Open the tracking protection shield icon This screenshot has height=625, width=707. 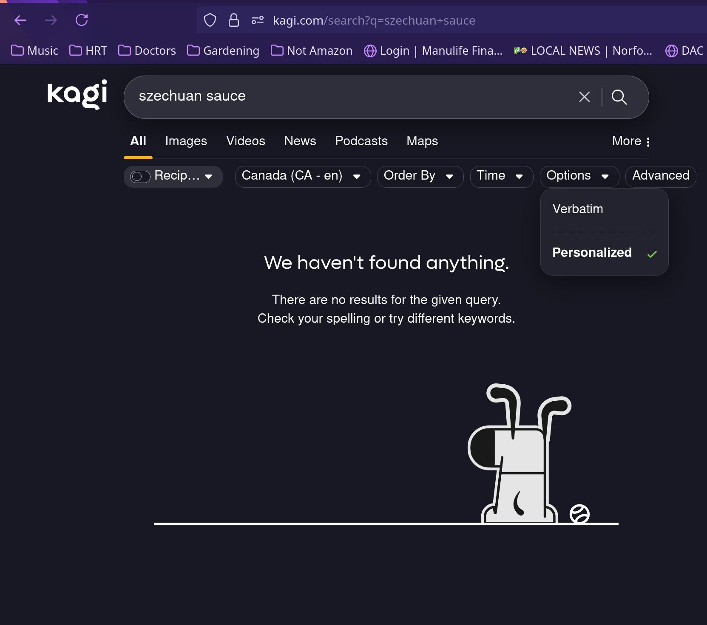click(210, 20)
